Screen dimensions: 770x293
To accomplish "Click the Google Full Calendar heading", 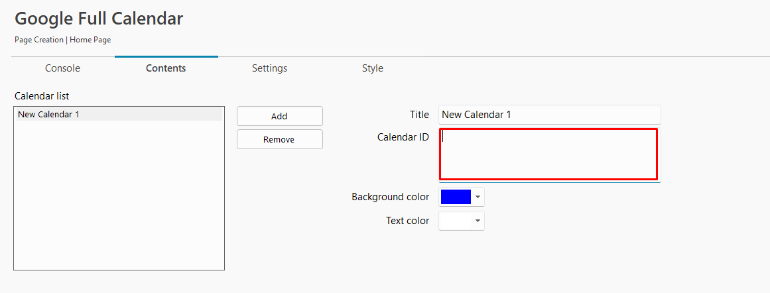I will pyautogui.click(x=99, y=19).
